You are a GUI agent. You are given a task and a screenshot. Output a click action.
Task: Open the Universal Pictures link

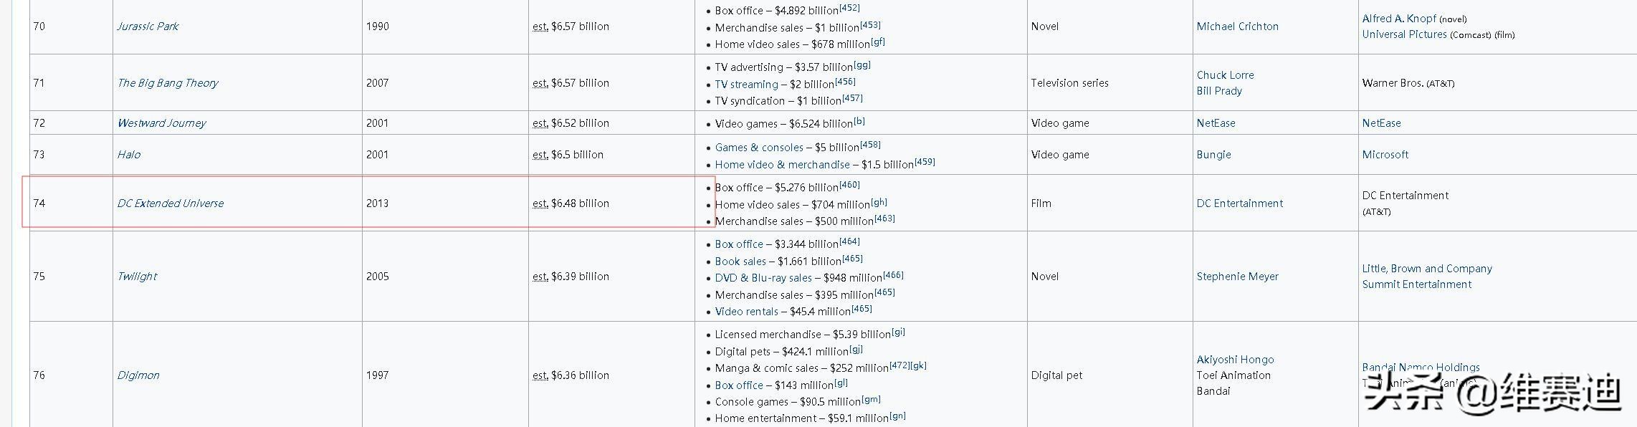click(x=1404, y=34)
